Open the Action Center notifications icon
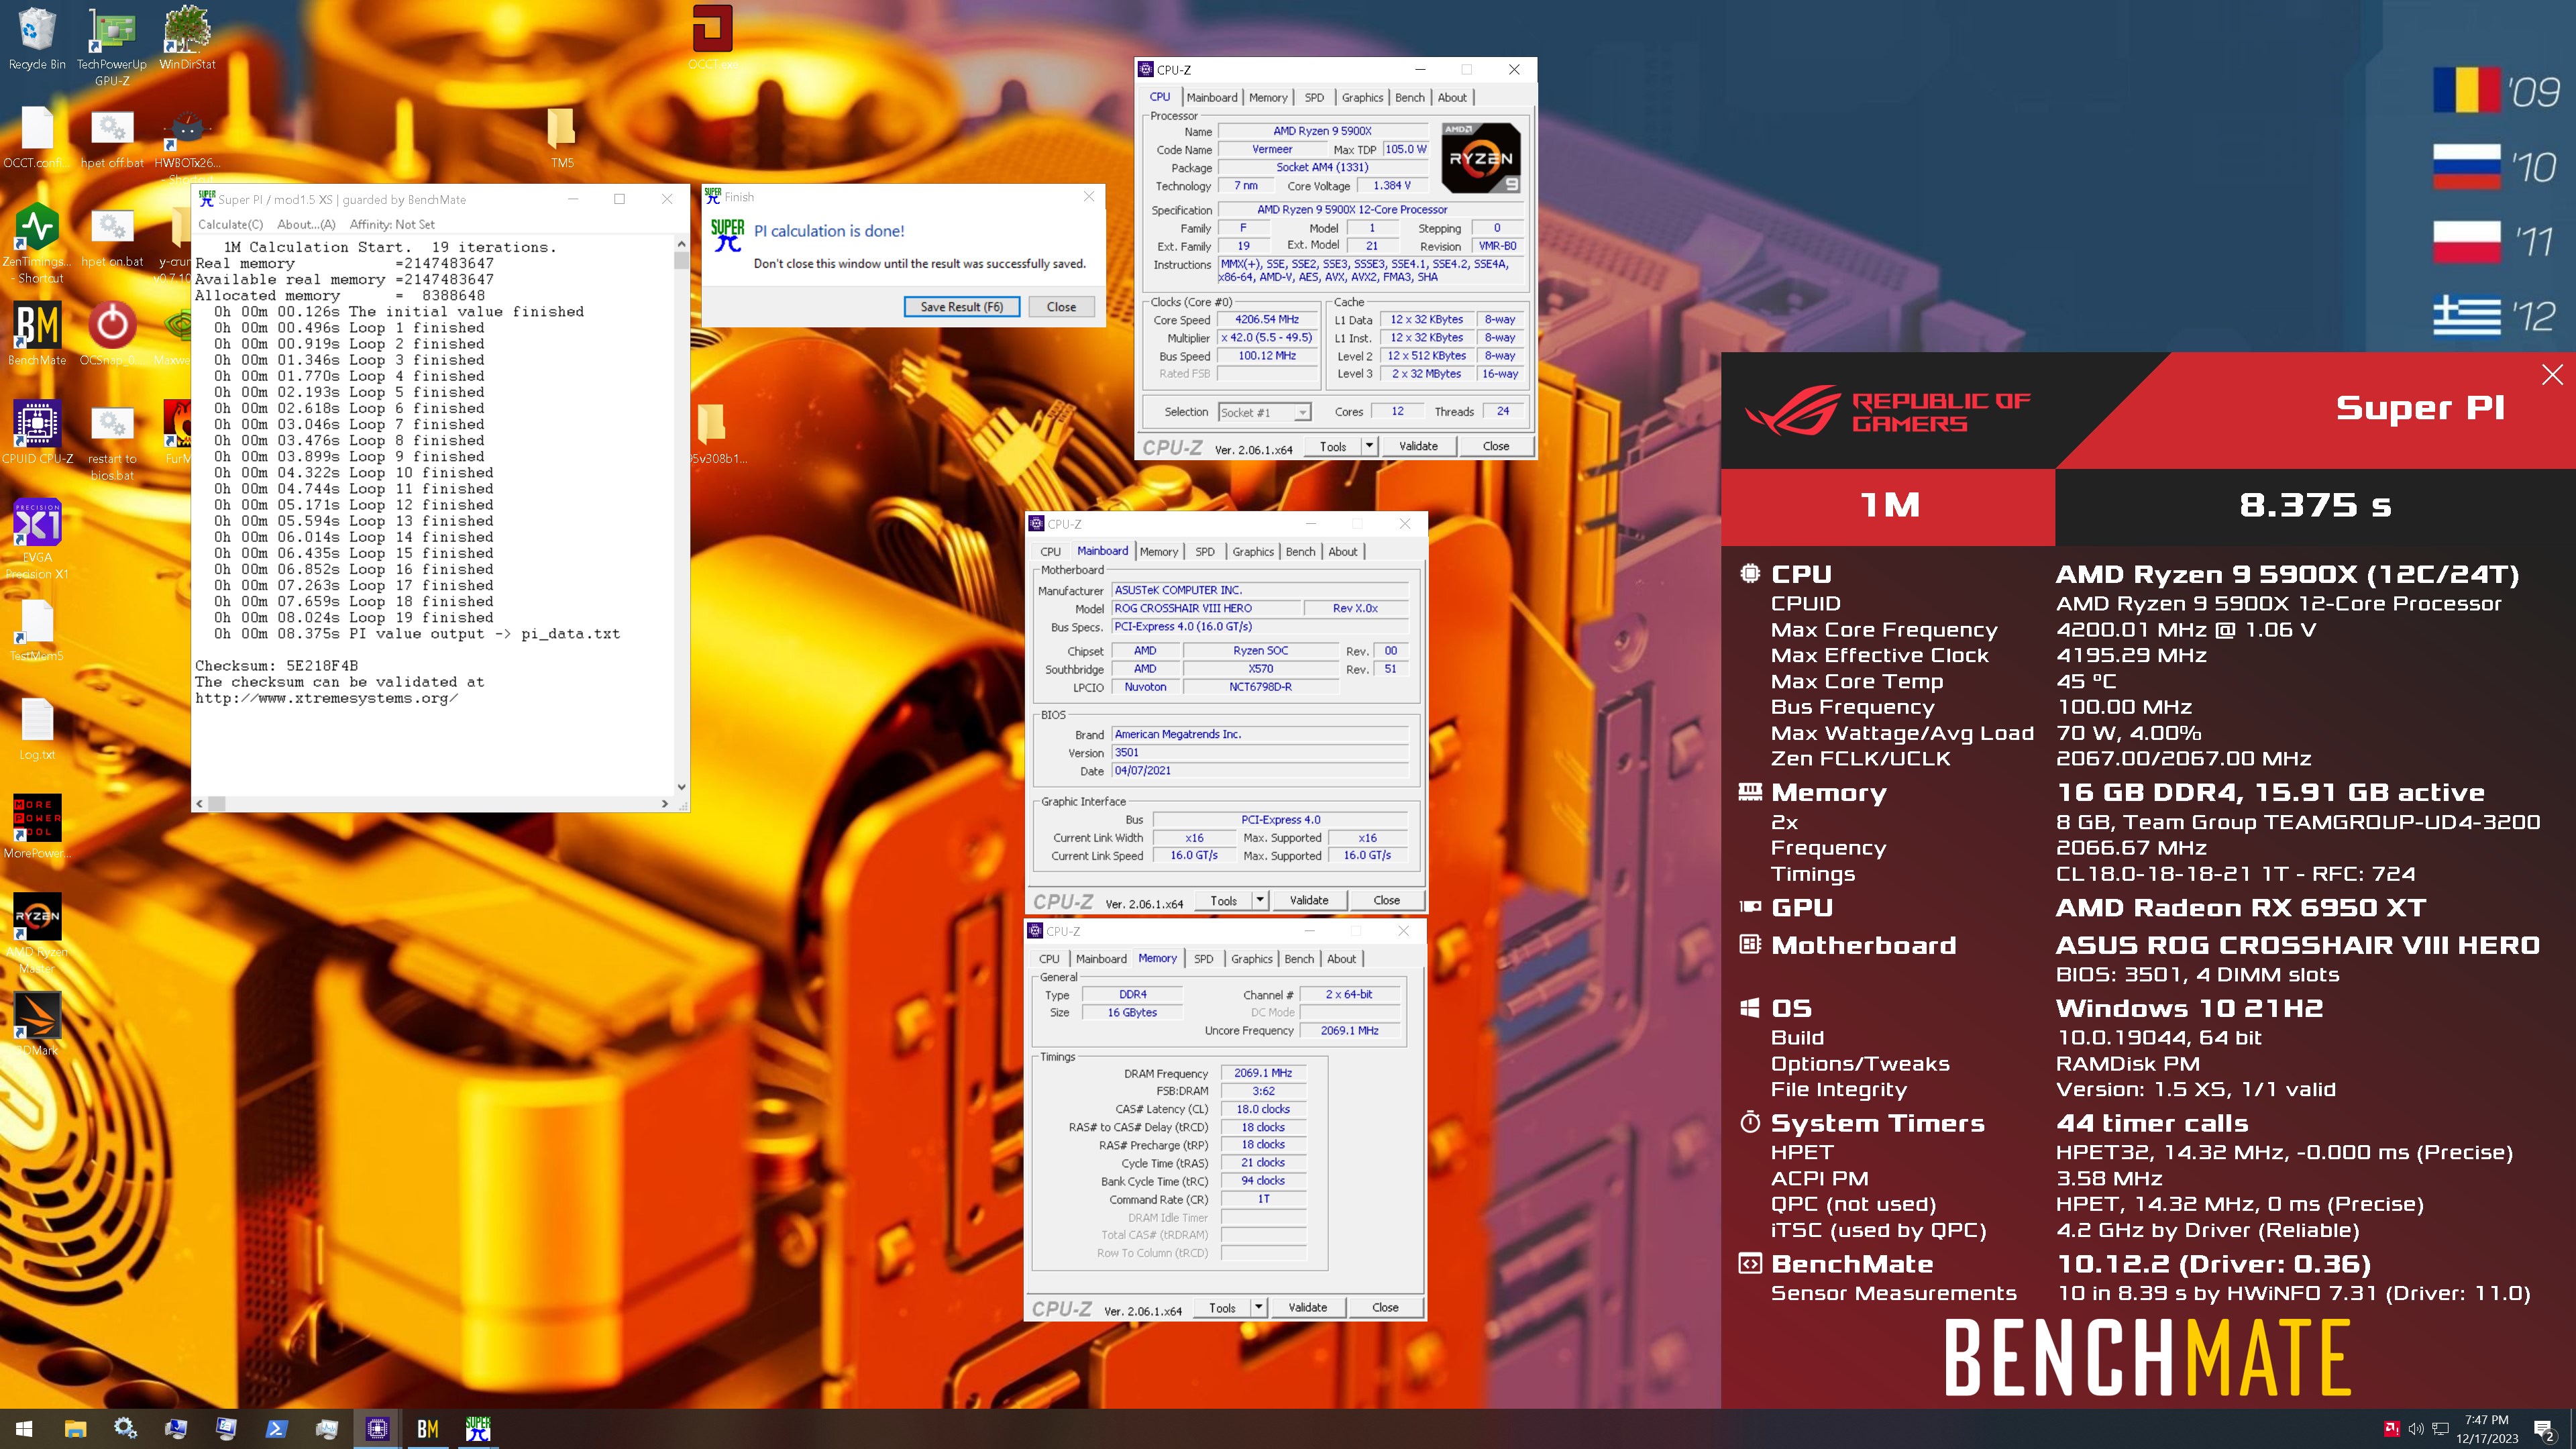Image resolution: width=2576 pixels, height=1449 pixels. (x=2544, y=1430)
